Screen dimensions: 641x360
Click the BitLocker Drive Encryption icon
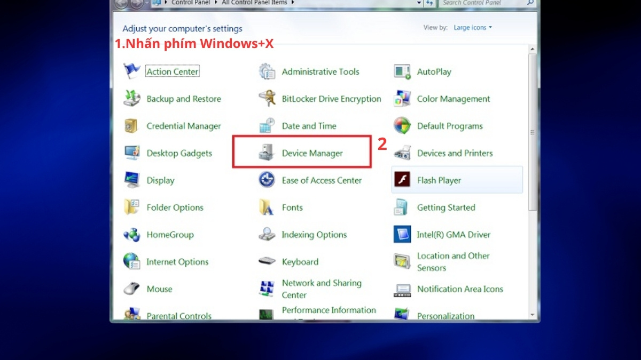(x=267, y=99)
